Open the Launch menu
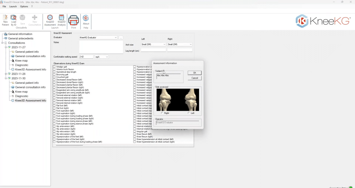Viewport: 355px width, 188px height. (x=13, y=7)
